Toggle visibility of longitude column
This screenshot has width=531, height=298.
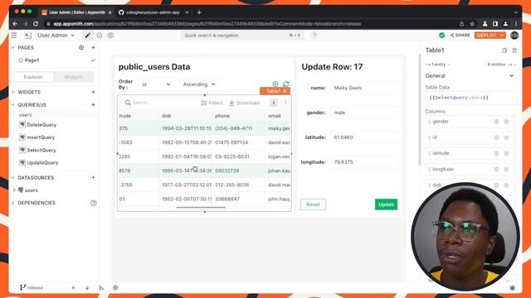point(507,169)
